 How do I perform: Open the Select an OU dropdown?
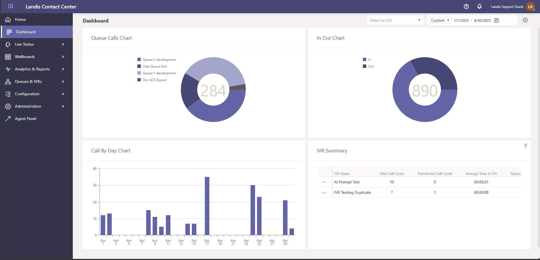pyautogui.click(x=395, y=20)
